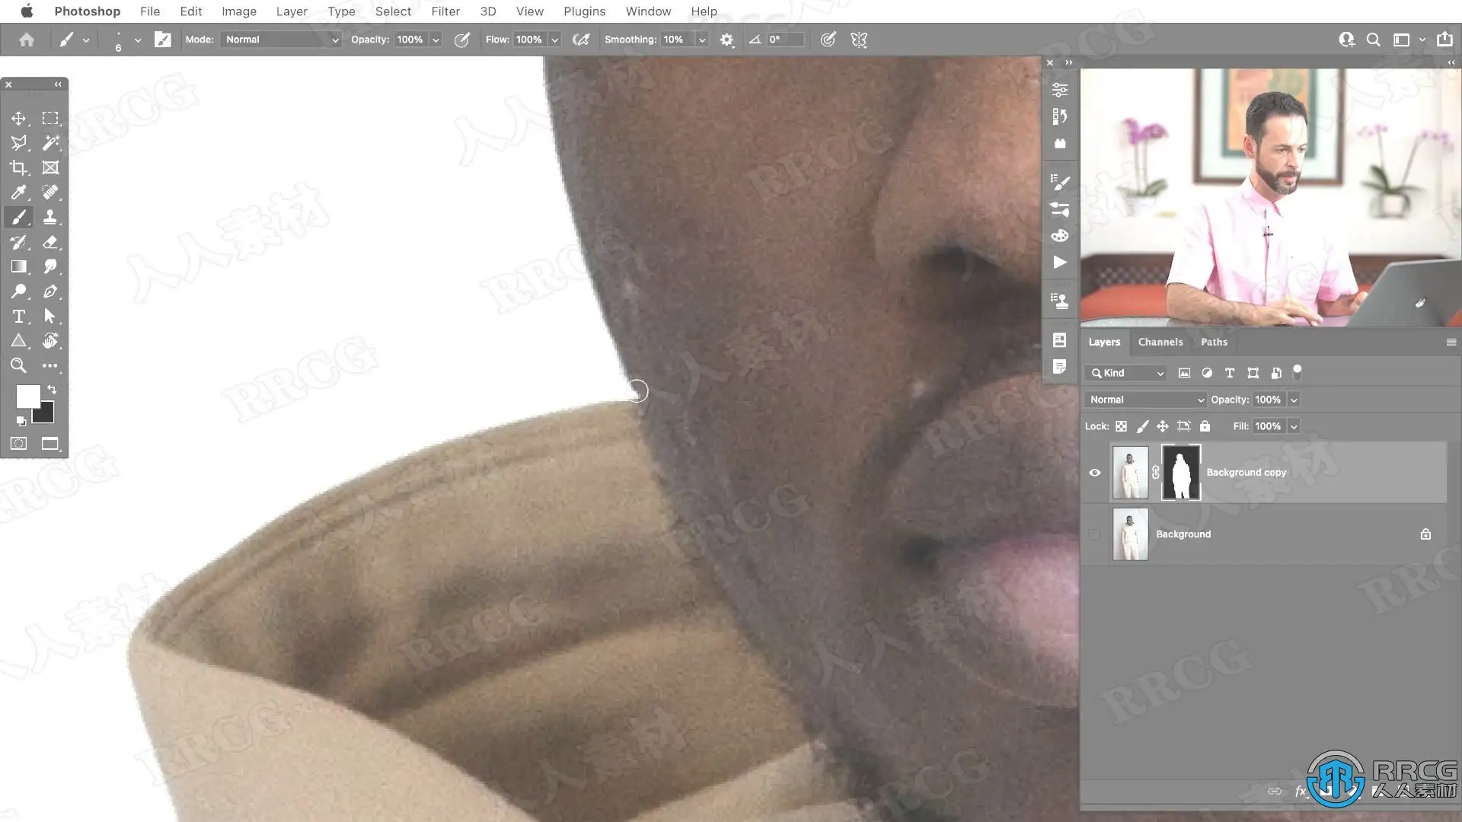Toggle pressure for opacity

click(x=462, y=40)
